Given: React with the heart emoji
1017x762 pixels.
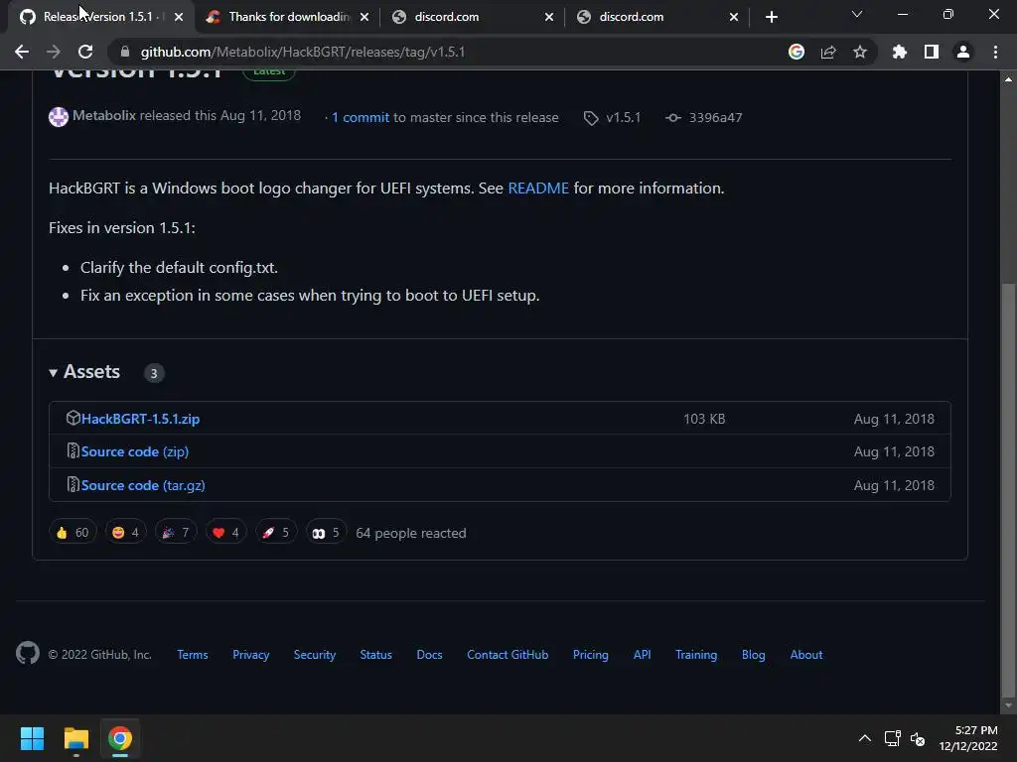Looking at the screenshot, I should [225, 533].
